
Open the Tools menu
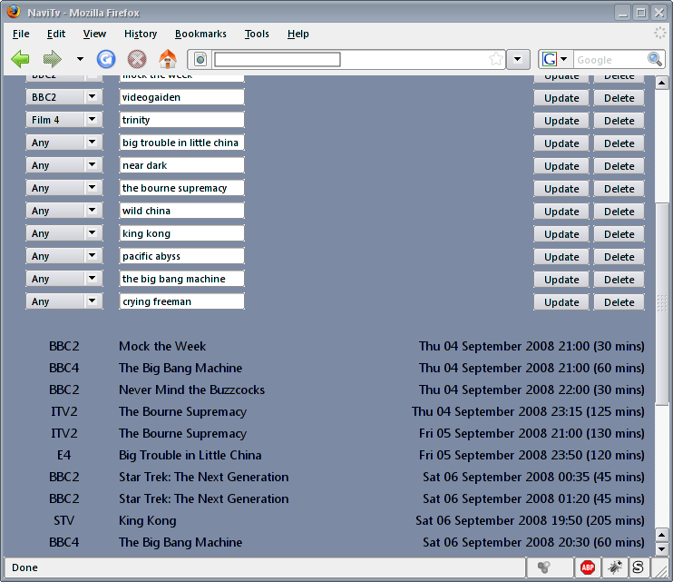[257, 34]
